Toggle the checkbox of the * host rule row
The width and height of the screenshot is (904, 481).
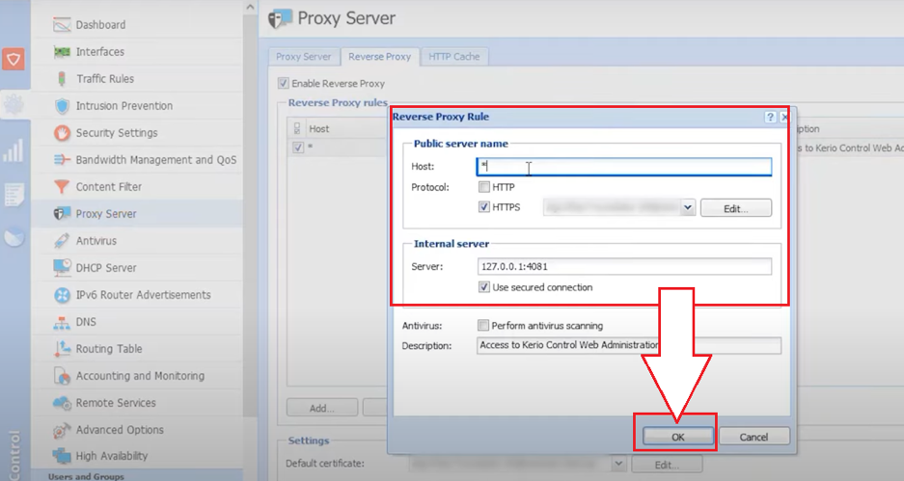click(x=297, y=147)
